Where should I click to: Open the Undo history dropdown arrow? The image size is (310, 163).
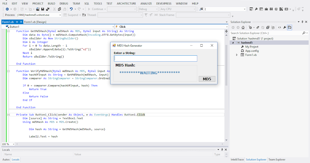point(75,9)
